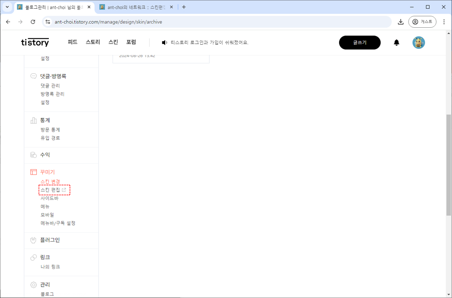Click the 링크 chain icon
The image size is (452, 298).
(x=34, y=257)
